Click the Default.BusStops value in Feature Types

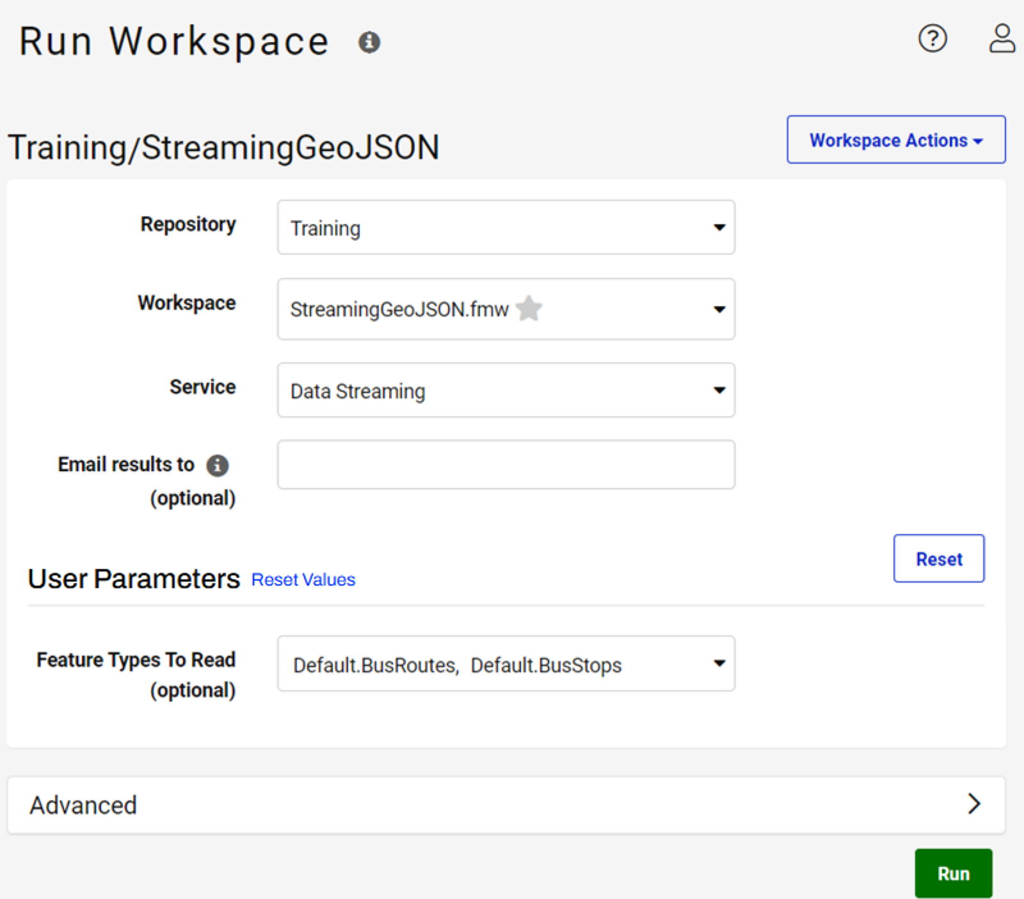click(x=546, y=666)
